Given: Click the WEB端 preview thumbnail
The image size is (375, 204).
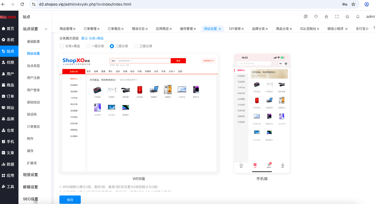Looking at the screenshot, I should 139,113.
